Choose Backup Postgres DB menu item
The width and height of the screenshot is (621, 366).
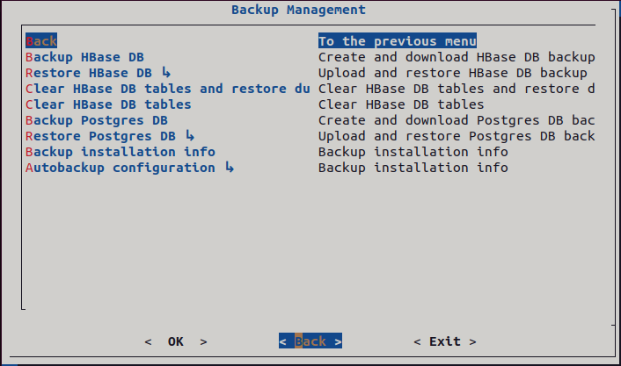(x=97, y=120)
